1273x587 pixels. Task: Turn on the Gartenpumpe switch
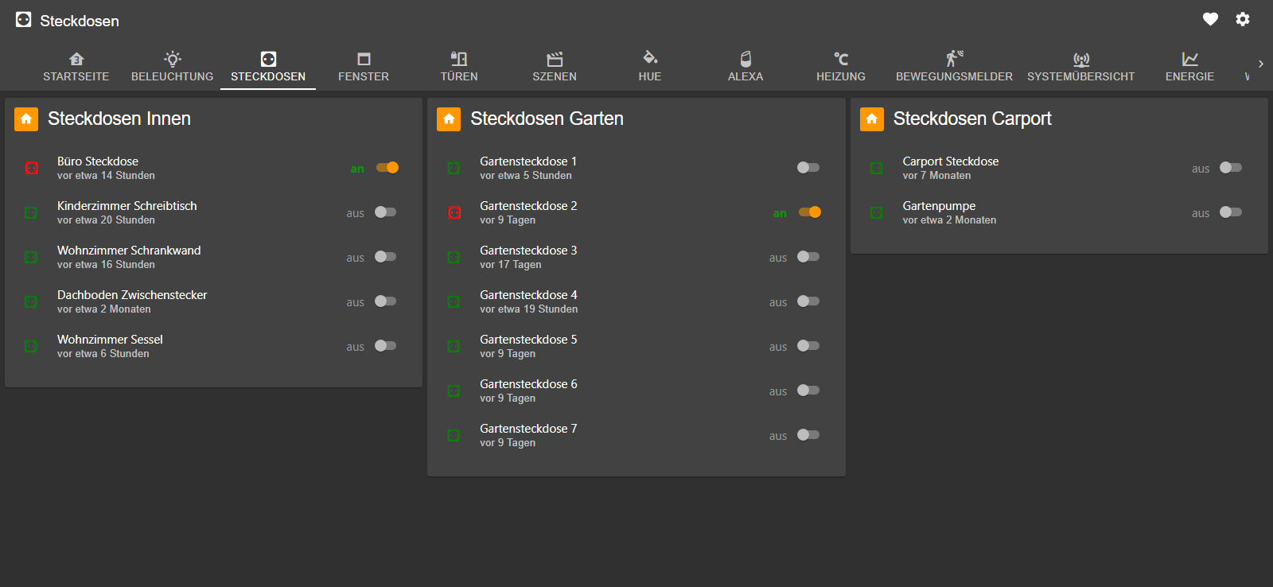click(1231, 212)
